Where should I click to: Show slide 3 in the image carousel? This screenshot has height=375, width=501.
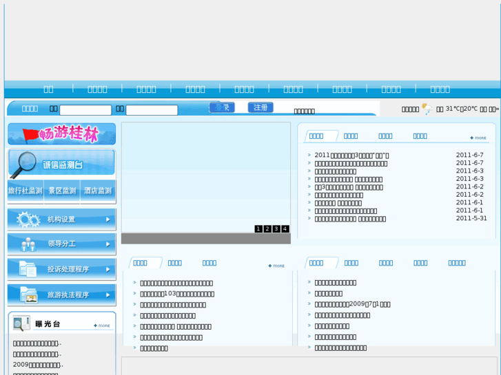pyautogui.click(x=276, y=229)
